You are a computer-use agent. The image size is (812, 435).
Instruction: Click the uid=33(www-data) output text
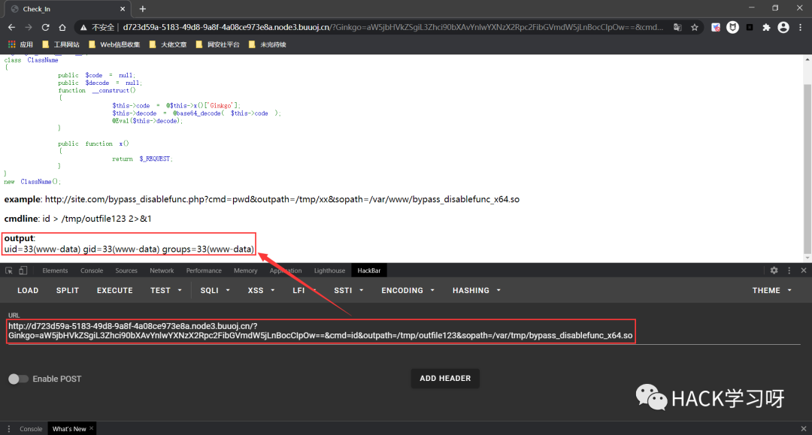pos(129,249)
